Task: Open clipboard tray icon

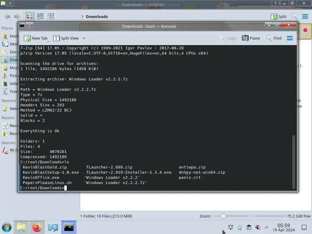Action: 249,227
